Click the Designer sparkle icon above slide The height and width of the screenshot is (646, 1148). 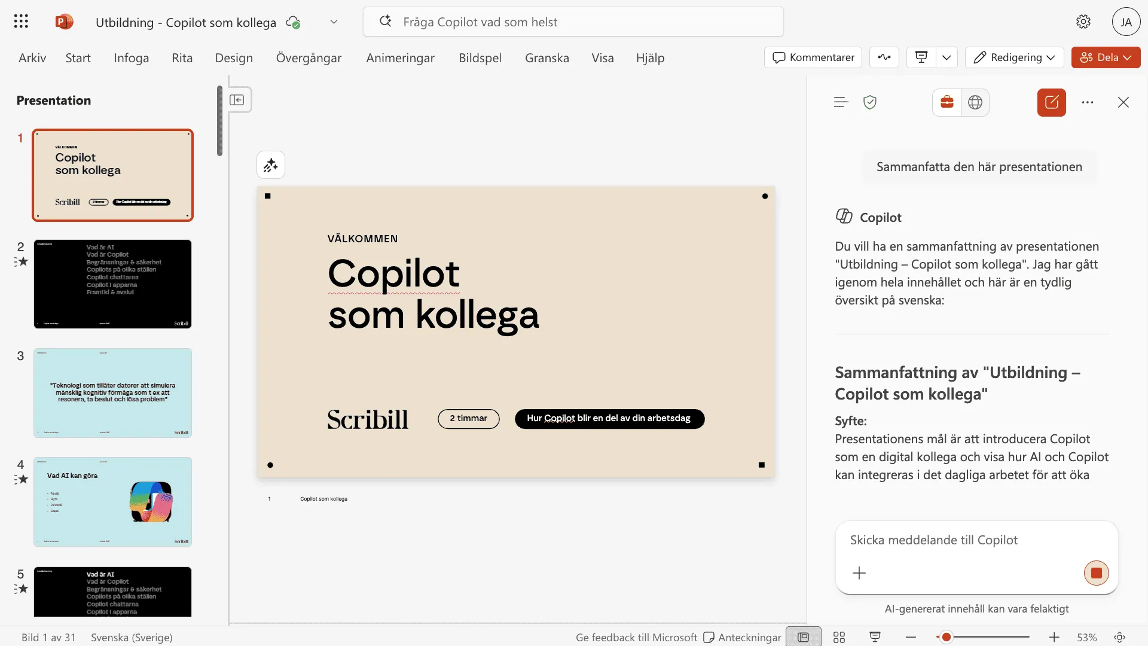click(271, 165)
